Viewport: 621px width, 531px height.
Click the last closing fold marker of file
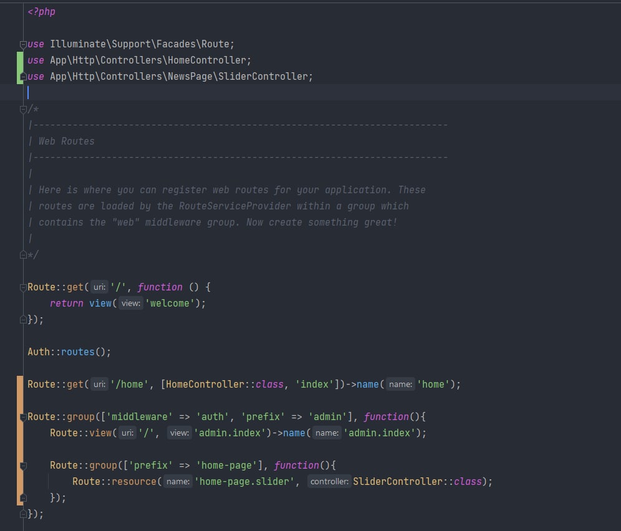(24, 514)
